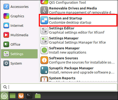Viewport: 118px width, 100px height.
Task: Choose the Internet category
Action: [x=19, y=25]
